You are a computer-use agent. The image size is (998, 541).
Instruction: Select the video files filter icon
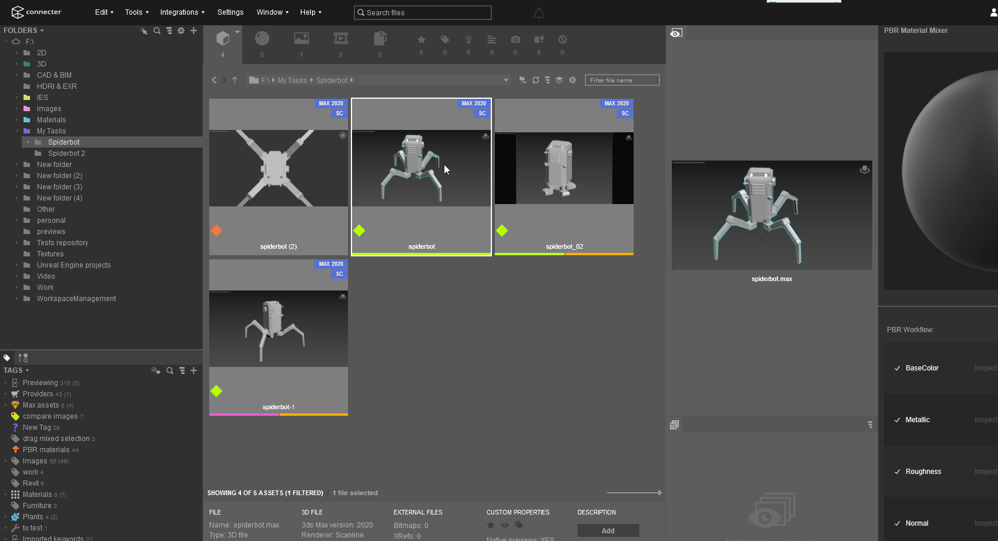[x=341, y=39]
